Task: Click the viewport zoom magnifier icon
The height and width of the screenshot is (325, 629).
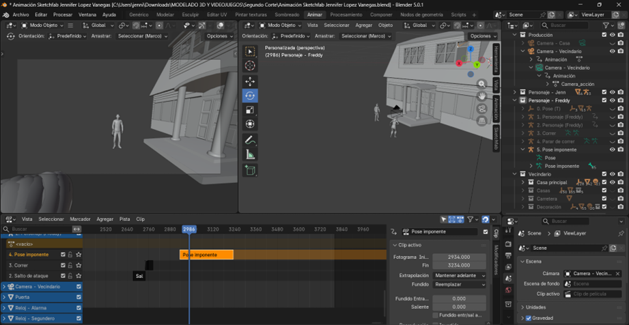Action: tap(481, 84)
